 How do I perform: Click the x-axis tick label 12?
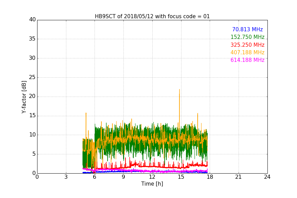point(152,177)
